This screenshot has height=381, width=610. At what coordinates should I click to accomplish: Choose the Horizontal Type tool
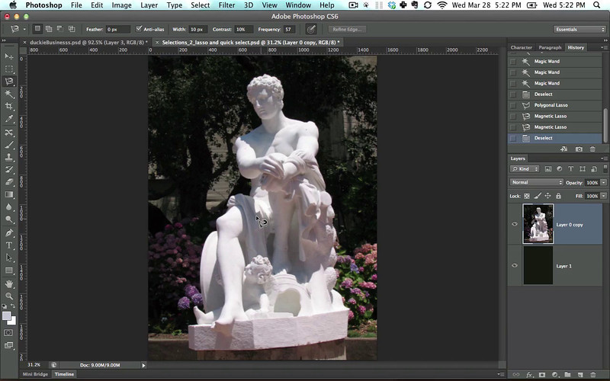9,245
